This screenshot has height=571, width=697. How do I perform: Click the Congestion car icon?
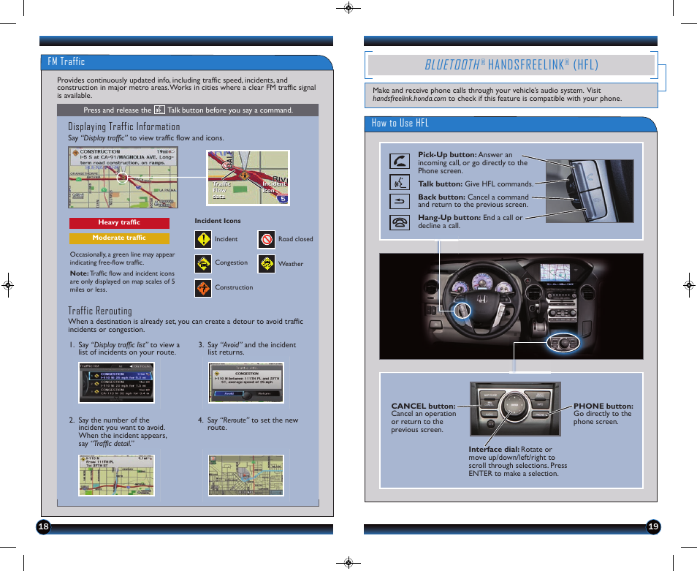click(x=203, y=264)
